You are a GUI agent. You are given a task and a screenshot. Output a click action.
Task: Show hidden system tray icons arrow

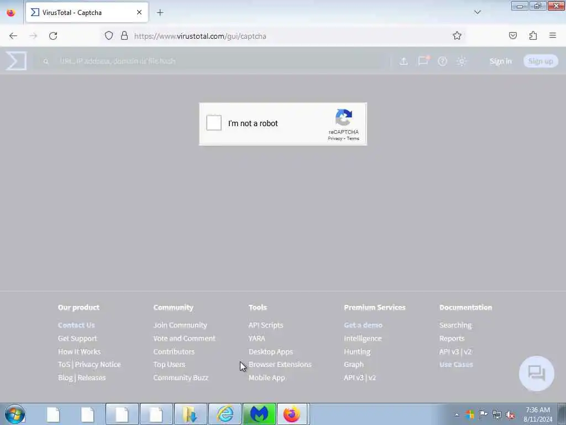[457, 414]
